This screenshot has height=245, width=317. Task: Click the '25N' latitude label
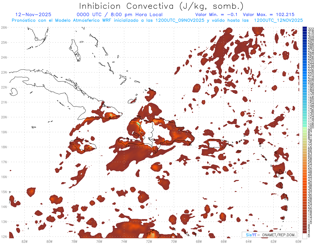4,42
